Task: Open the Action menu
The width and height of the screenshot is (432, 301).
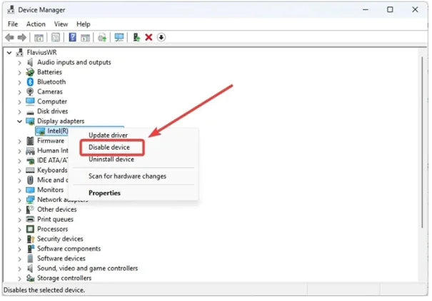Action: click(36, 24)
